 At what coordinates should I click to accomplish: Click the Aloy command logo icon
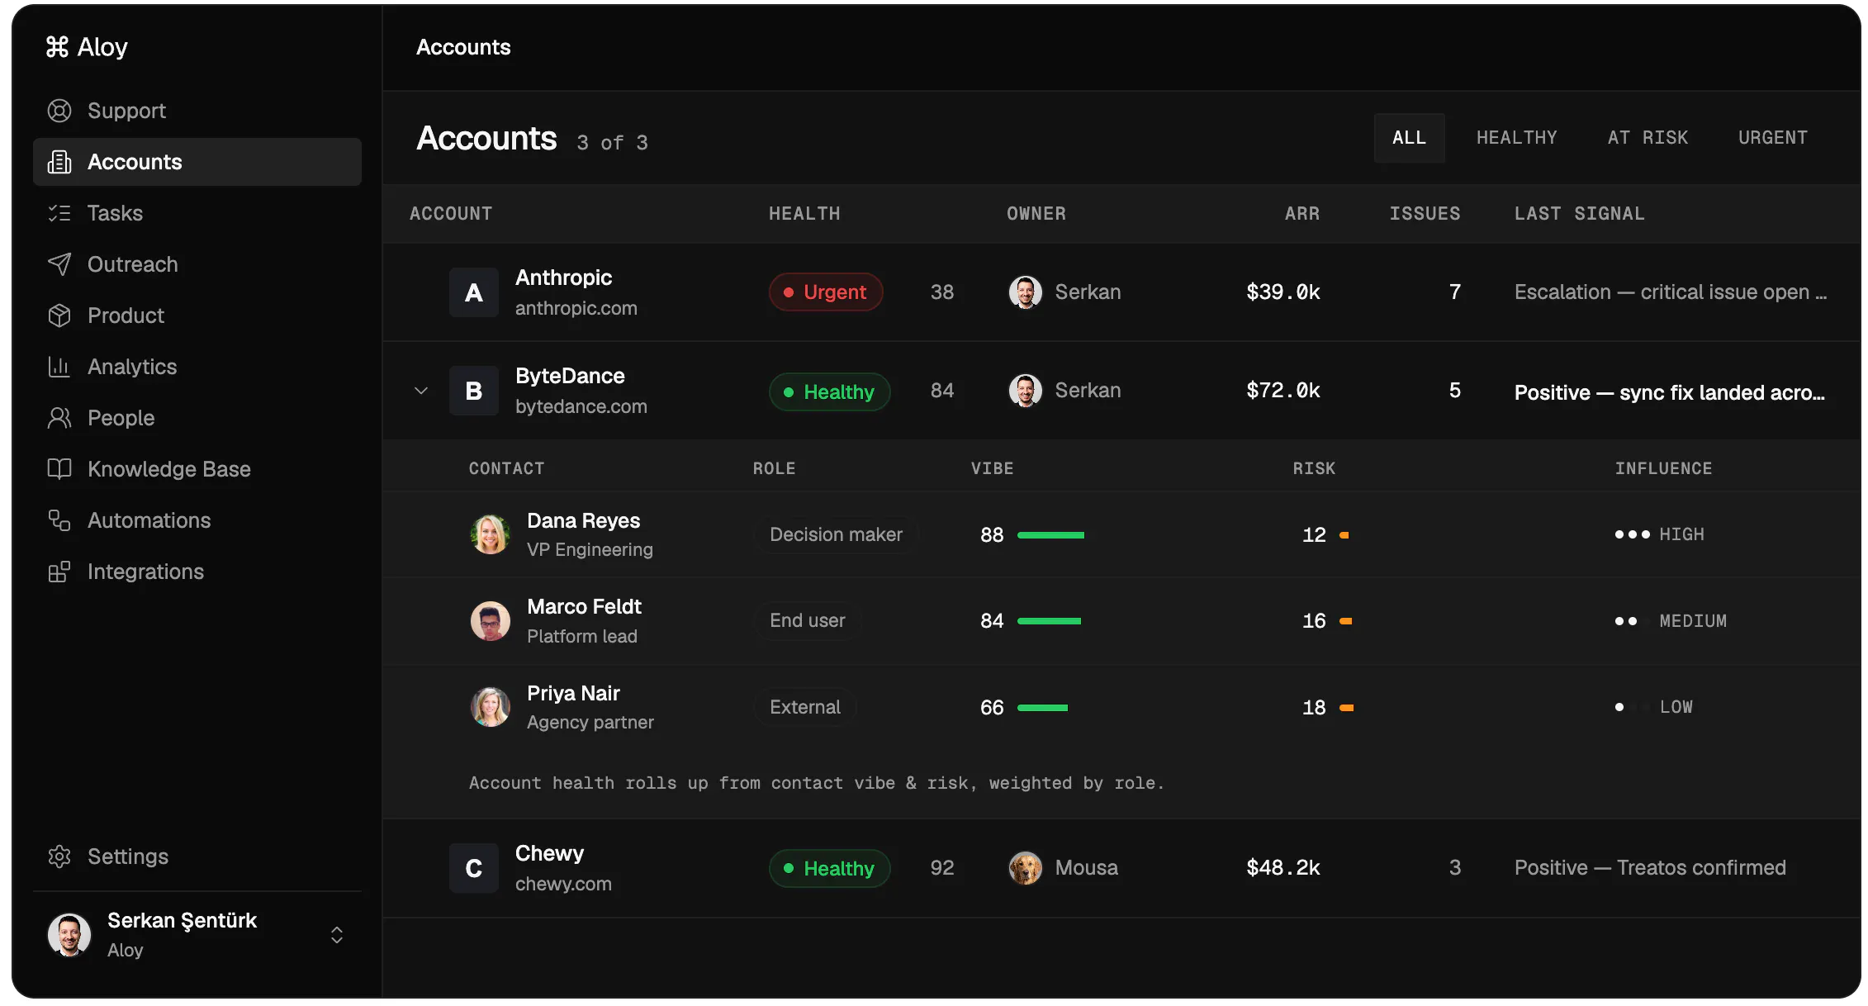57,47
